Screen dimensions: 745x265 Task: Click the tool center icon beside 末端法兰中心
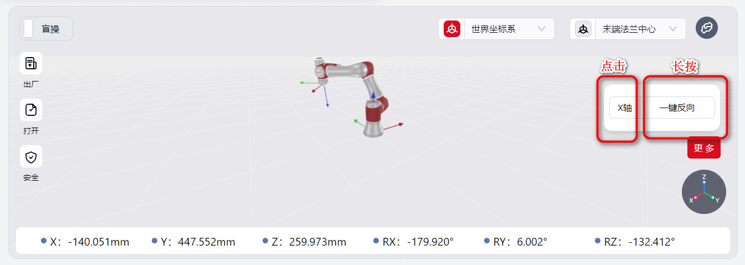[583, 29]
